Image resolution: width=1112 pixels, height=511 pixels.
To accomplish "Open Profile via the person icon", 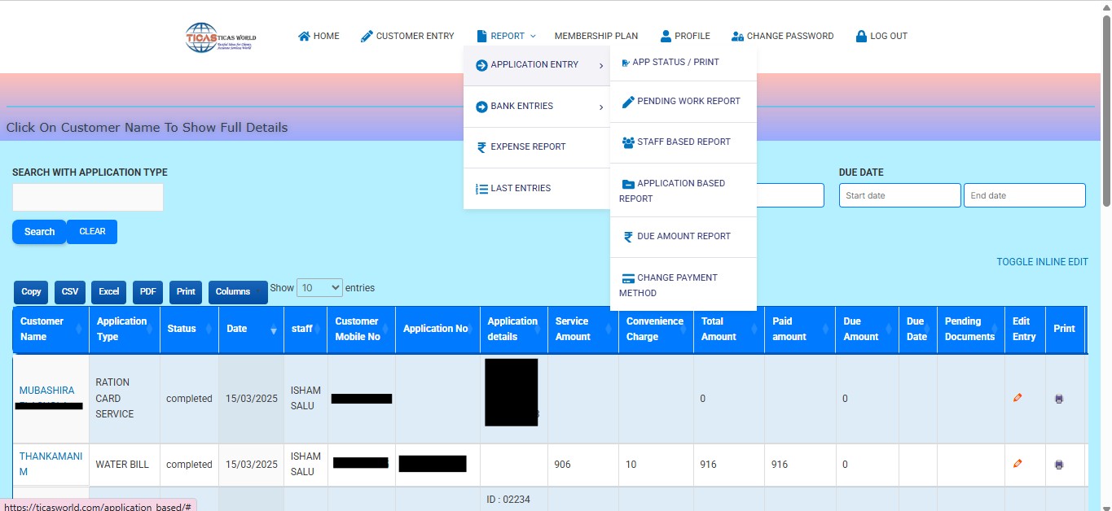I will (x=666, y=36).
